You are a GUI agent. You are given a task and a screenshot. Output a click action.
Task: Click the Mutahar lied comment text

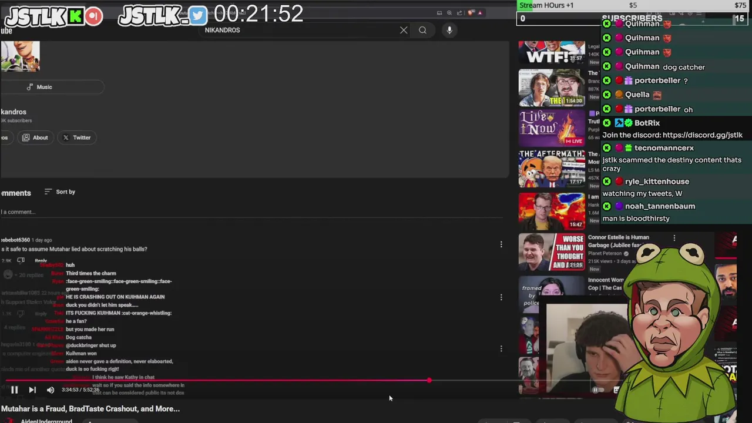click(x=74, y=249)
